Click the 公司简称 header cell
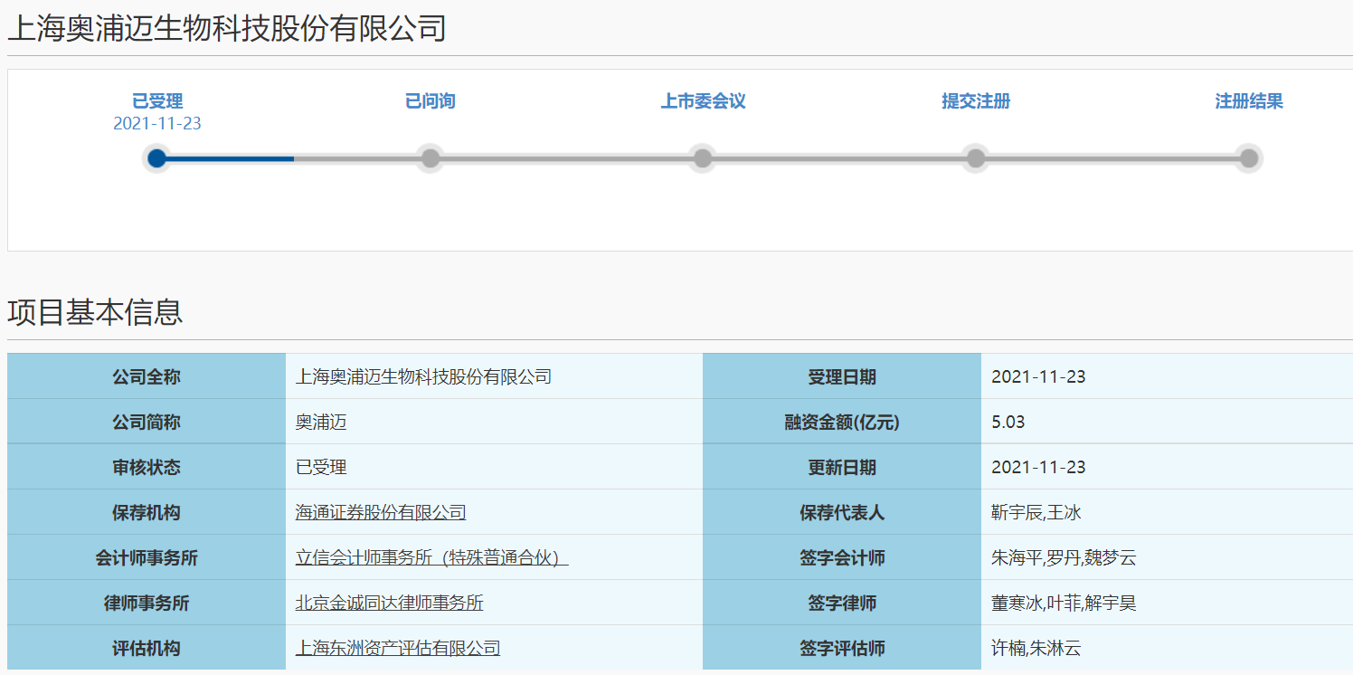The image size is (1353, 675). coord(147,422)
